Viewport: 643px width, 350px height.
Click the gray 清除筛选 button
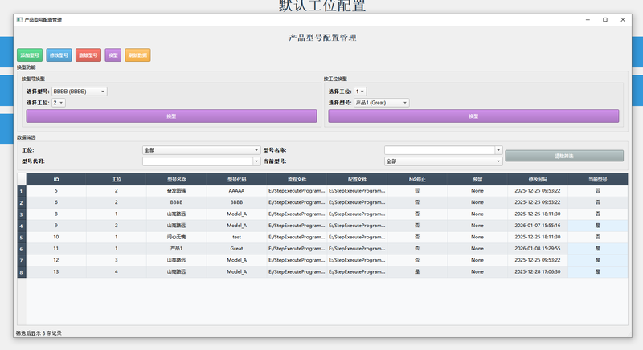[x=563, y=156]
